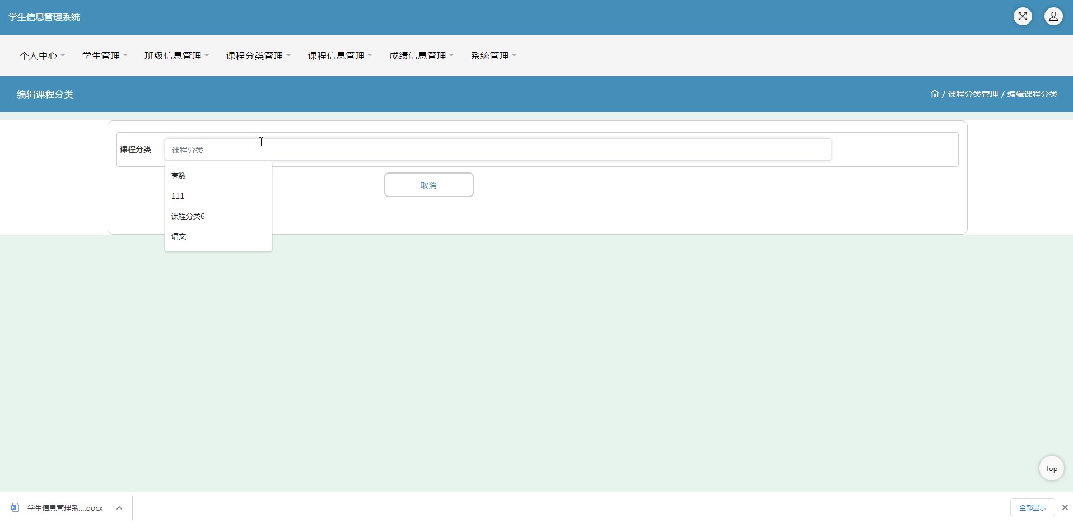Open the downloaded 学生信息管理系...docx file
The image size is (1073, 523).
point(65,508)
